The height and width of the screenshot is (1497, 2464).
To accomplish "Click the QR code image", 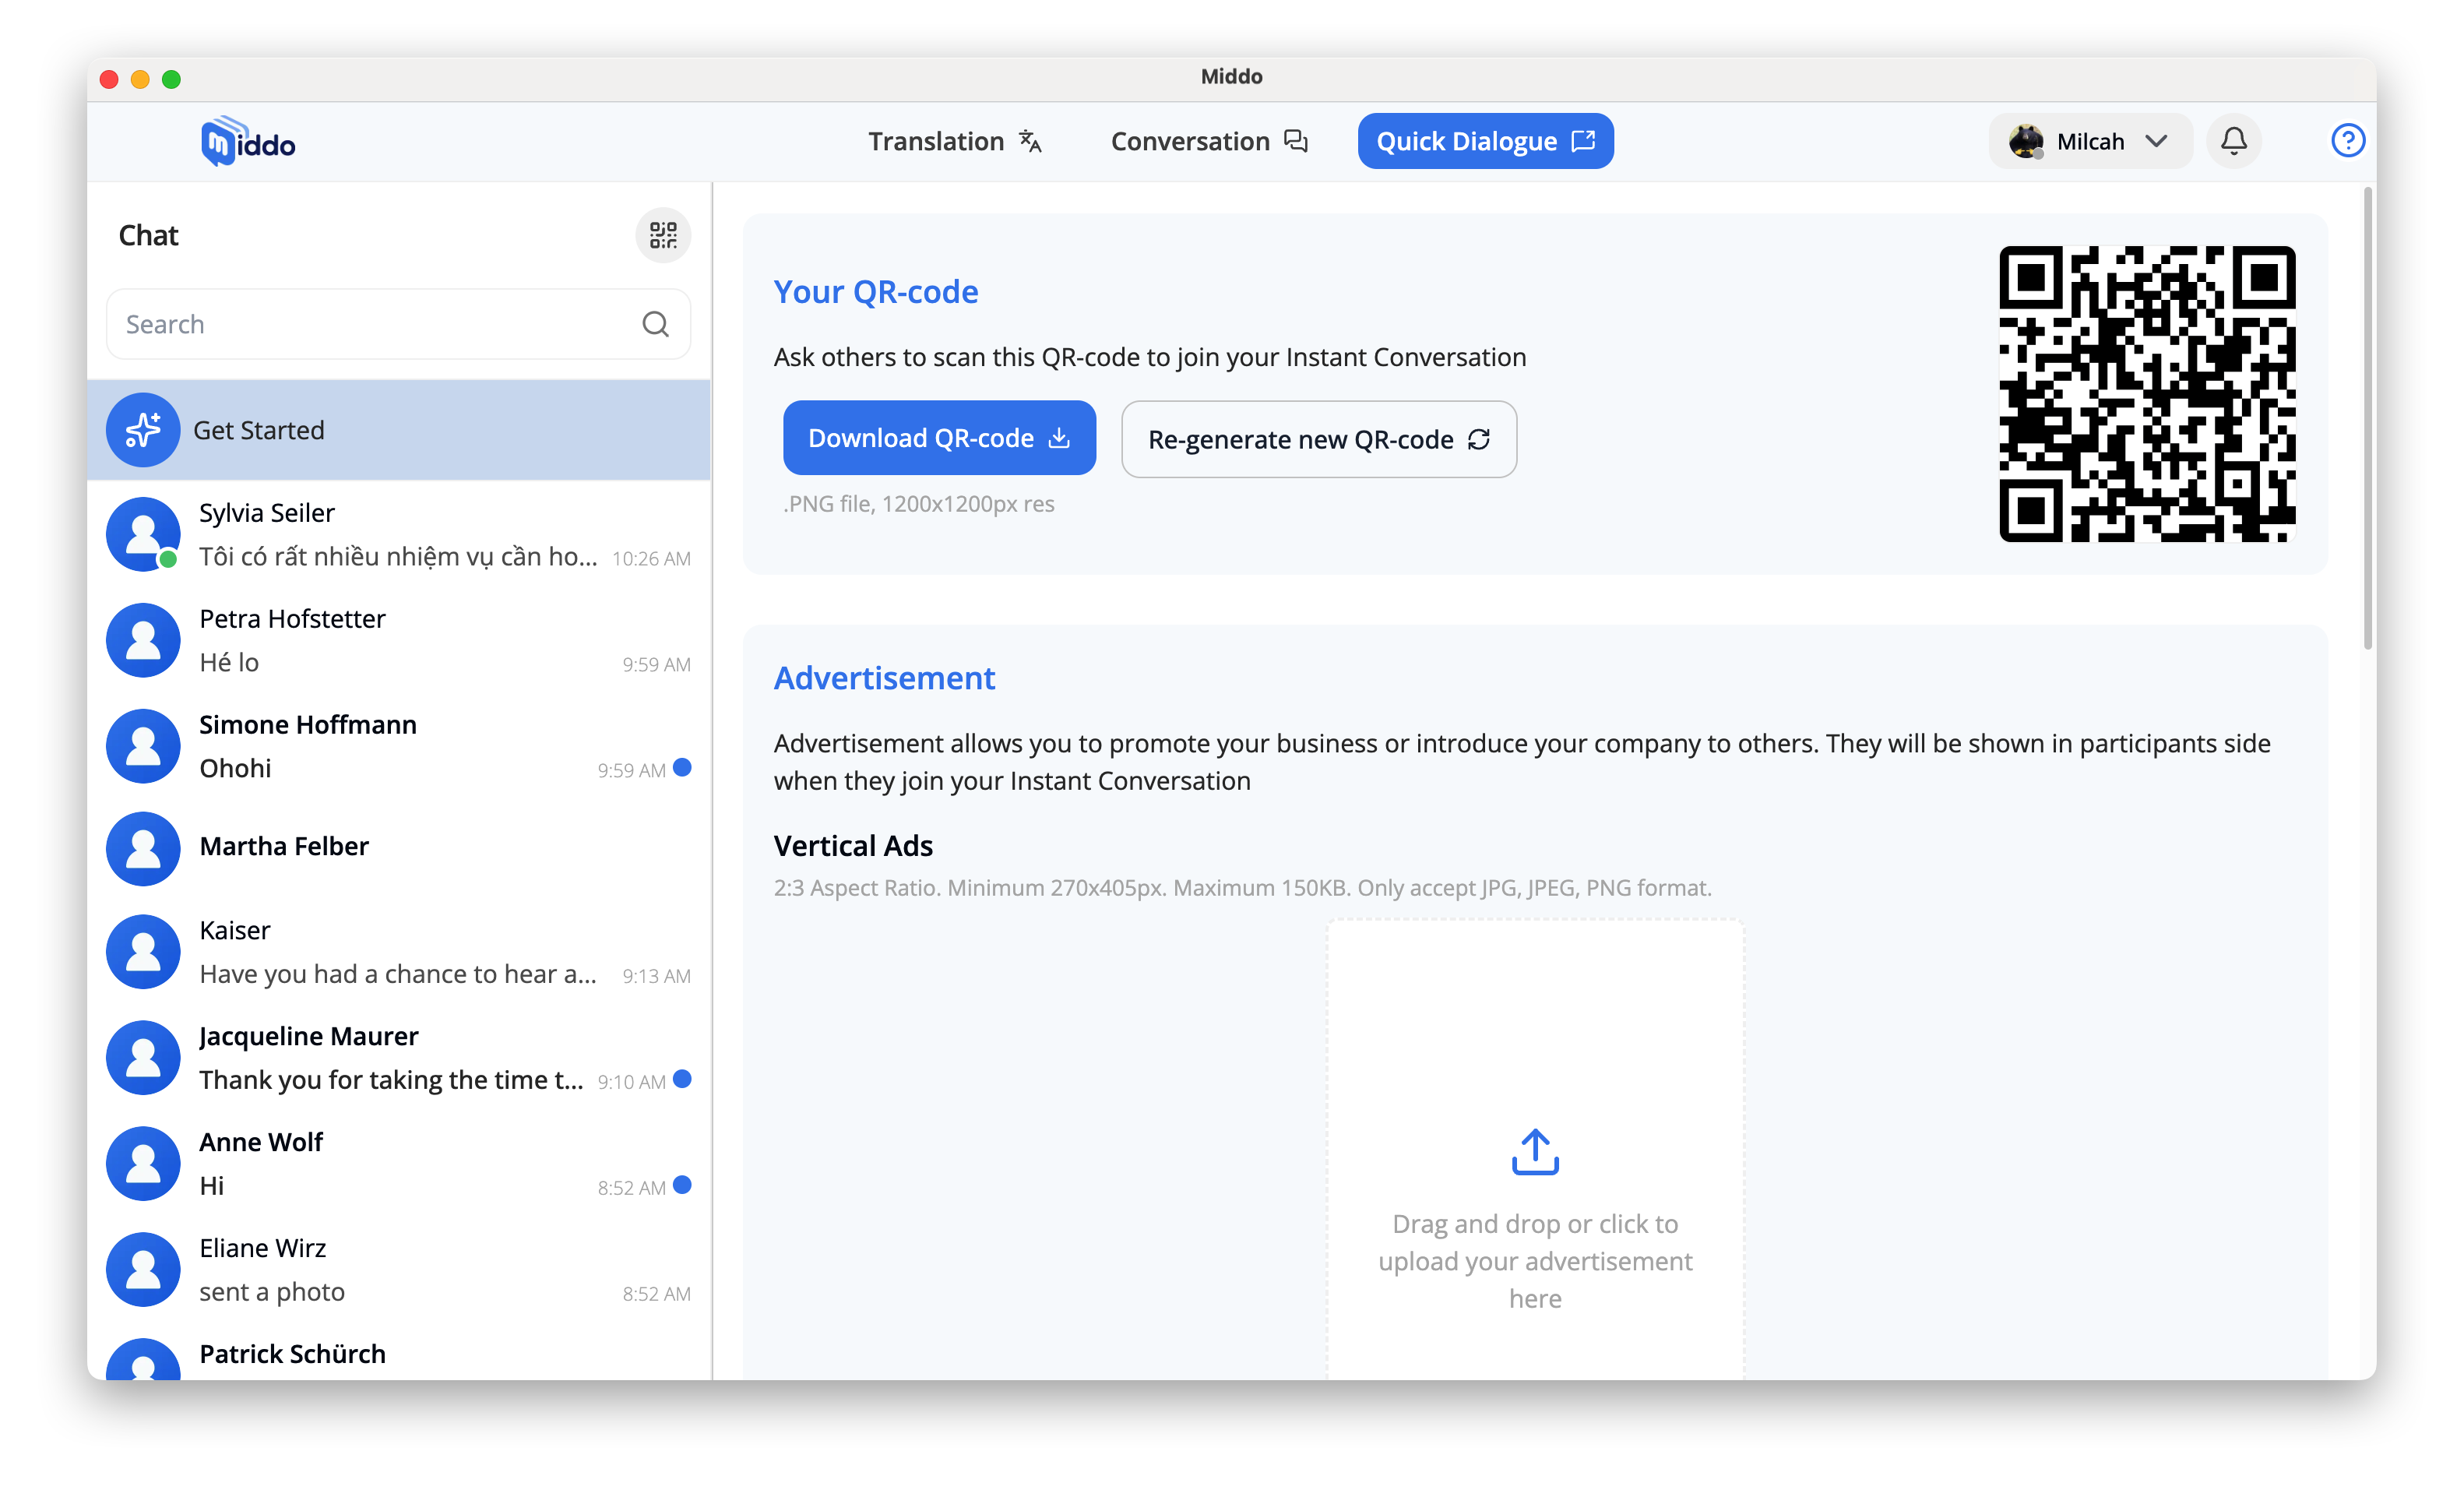I will 2146,393.
